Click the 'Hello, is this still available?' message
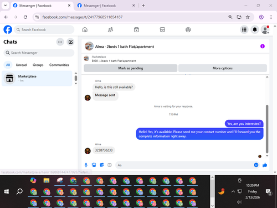Image resolution: width=277 pixels, height=208 pixels. [x=114, y=87]
